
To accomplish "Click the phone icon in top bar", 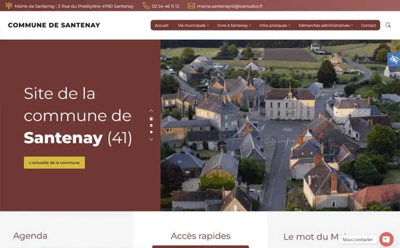I will pyautogui.click(x=146, y=6).
